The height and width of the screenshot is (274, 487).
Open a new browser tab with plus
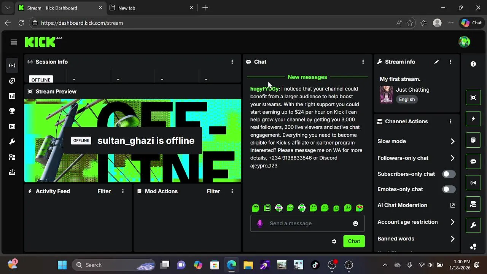click(205, 8)
